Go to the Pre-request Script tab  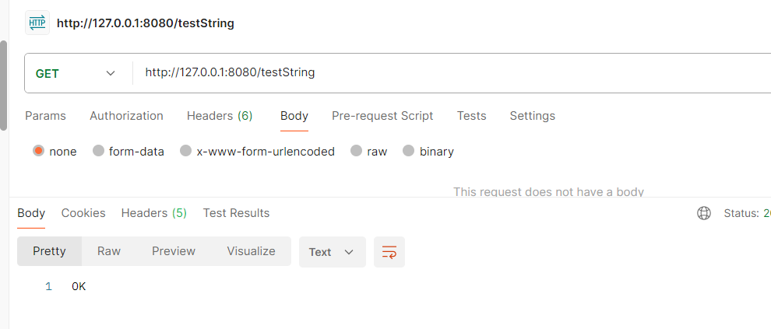coord(382,116)
